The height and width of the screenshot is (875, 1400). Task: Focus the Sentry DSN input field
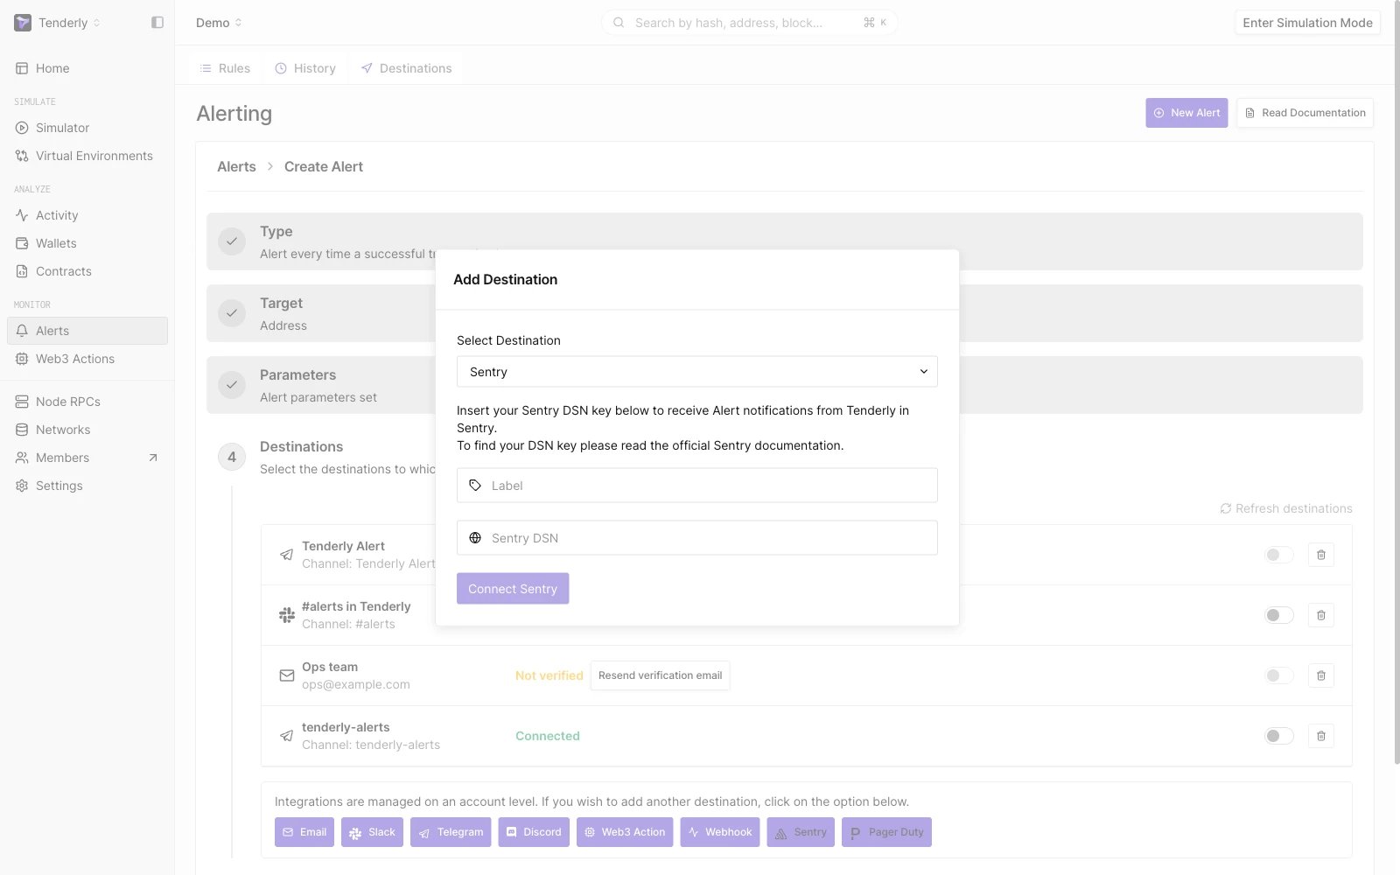point(697,538)
